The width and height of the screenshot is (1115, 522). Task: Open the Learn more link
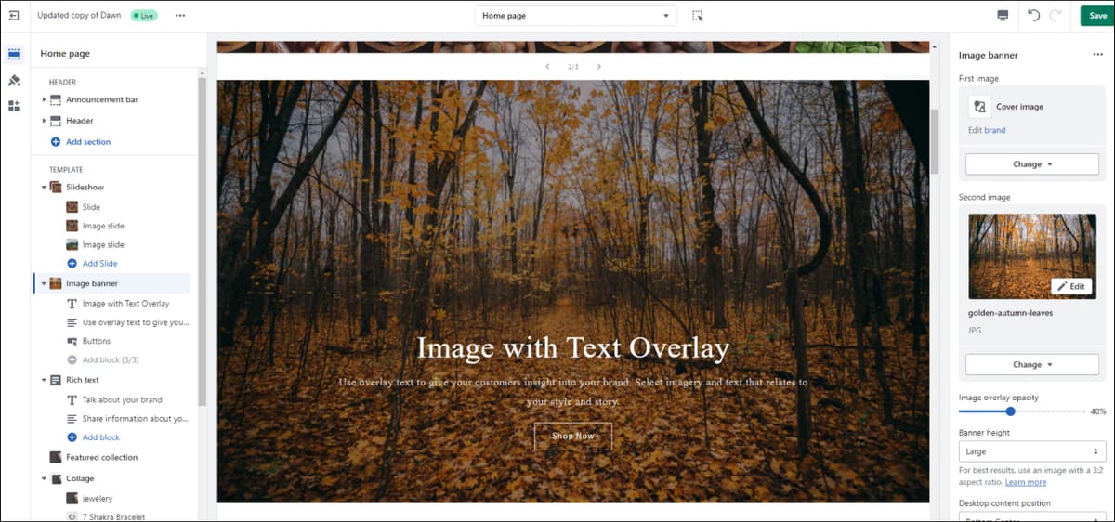(x=1026, y=482)
